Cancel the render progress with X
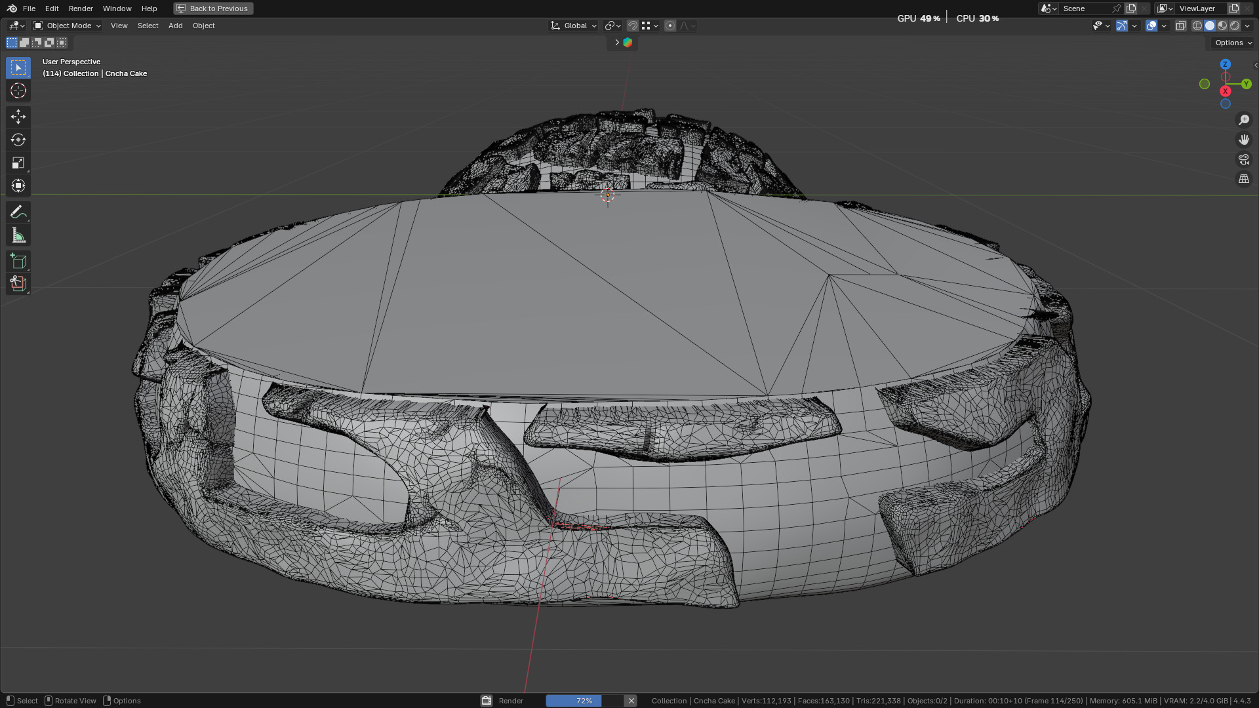The image size is (1259, 708). pyautogui.click(x=631, y=701)
